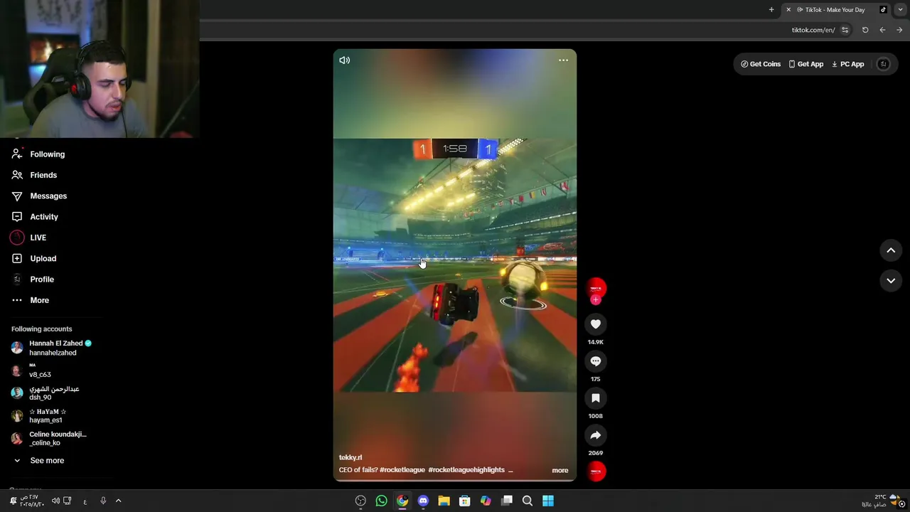Follow creator with the red plus badge
Viewport: 910px width, 512px height.
coord(596,300)
